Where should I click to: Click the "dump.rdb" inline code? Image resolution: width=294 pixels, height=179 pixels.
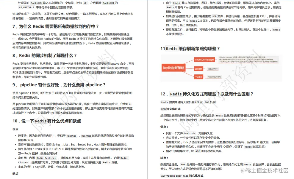[189, 133]
